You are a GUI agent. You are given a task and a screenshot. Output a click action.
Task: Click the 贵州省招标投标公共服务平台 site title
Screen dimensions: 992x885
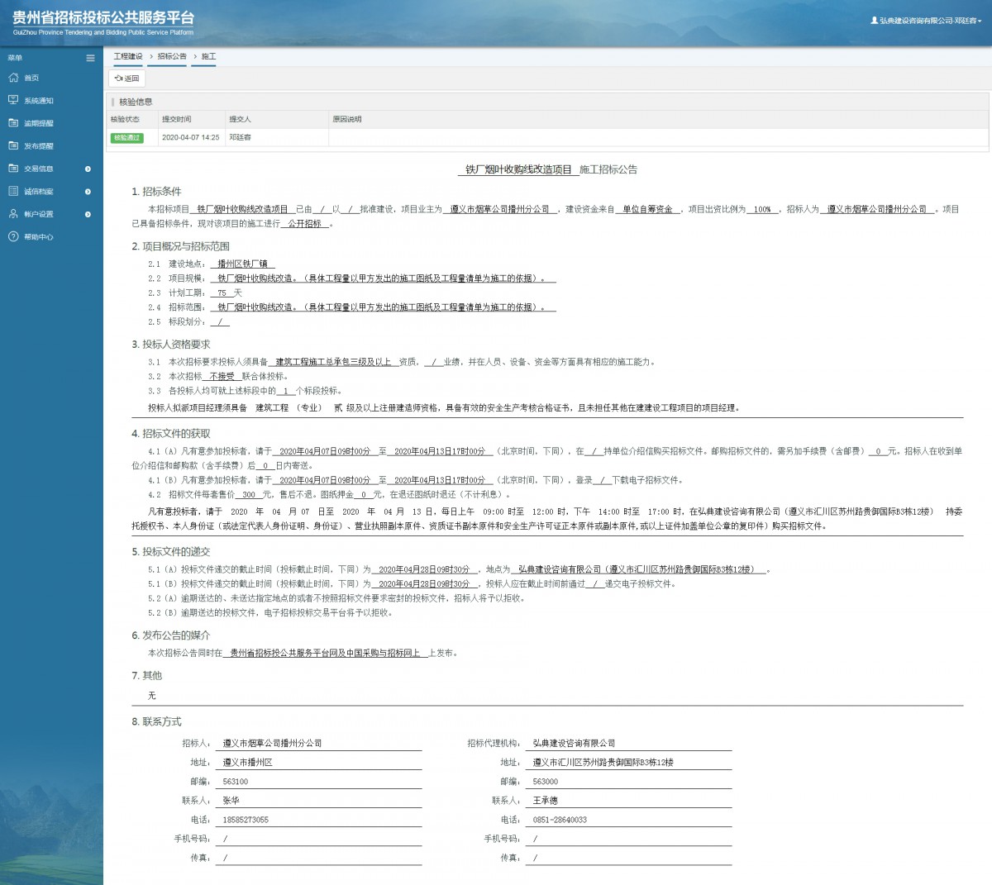tap(103, 18)
